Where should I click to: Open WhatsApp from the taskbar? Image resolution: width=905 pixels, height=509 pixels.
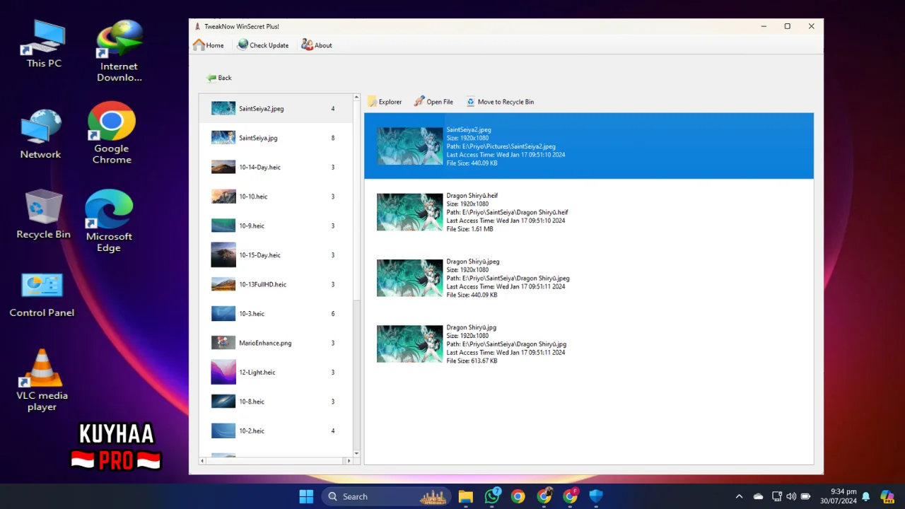(x=492, y=496)
